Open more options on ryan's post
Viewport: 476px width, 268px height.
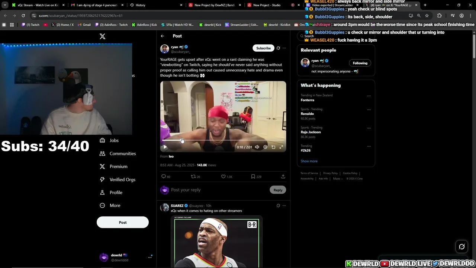coord(284,48)
